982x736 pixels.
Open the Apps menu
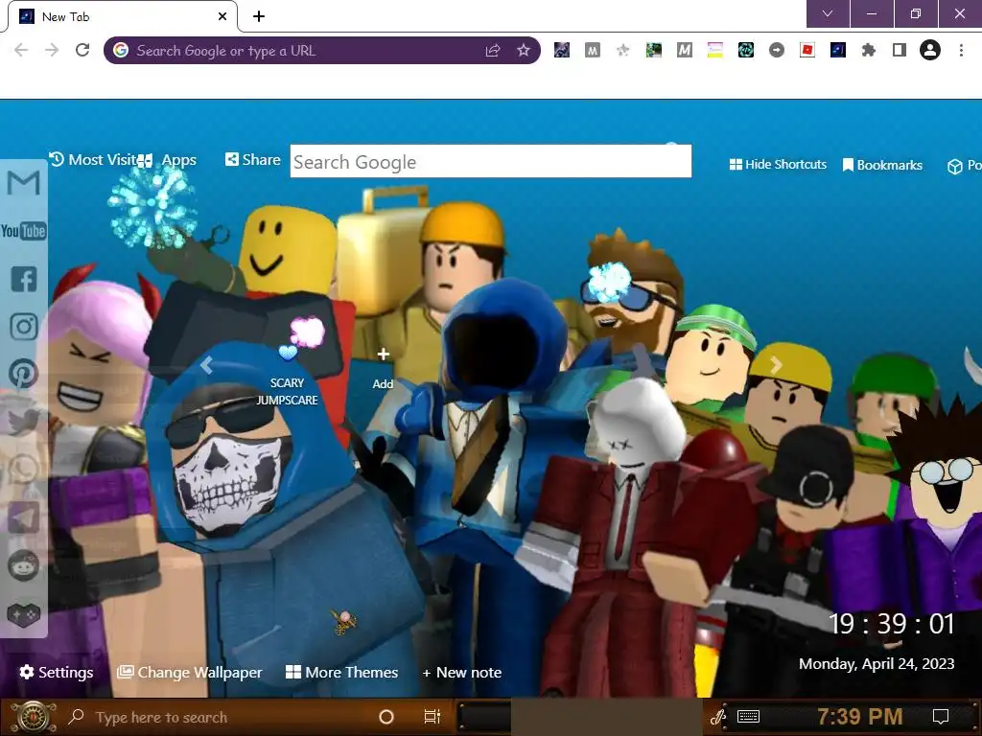point(167,160)
